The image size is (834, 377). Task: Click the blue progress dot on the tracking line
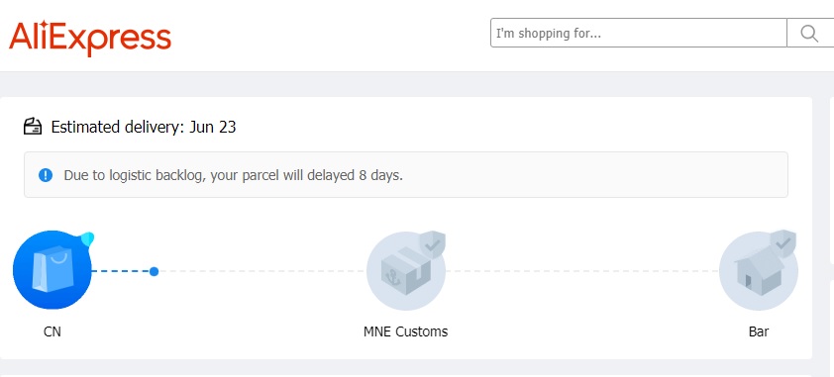tap(154, 271)
